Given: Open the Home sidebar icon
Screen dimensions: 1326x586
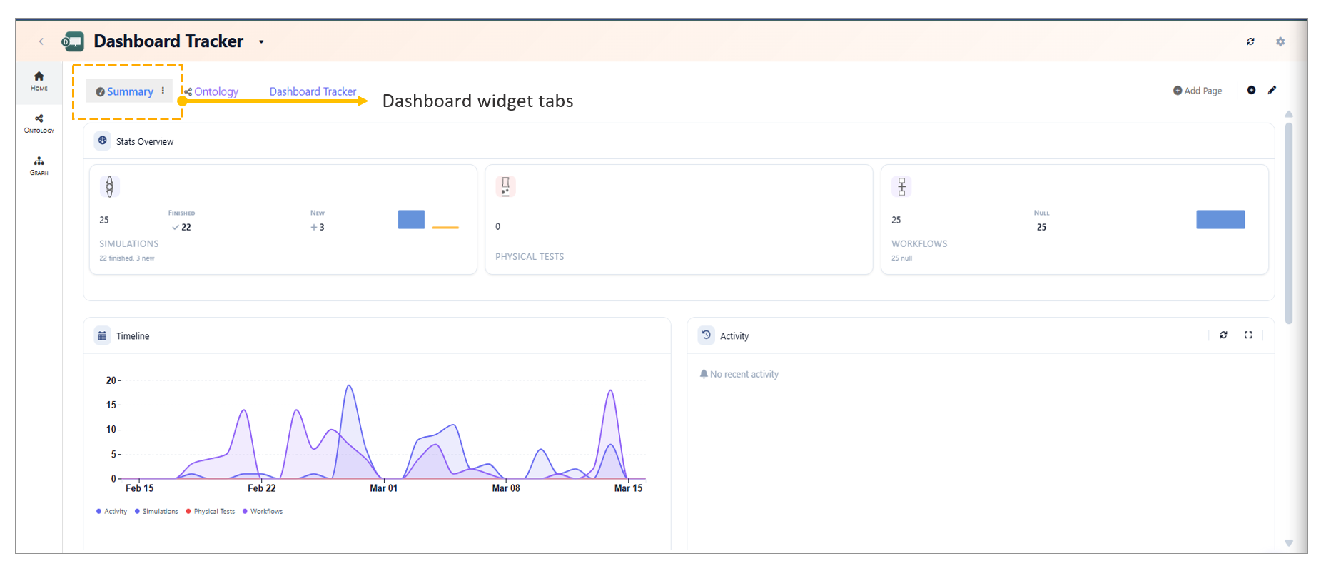Looking at the screenshot, I should [x=39, y=81].
